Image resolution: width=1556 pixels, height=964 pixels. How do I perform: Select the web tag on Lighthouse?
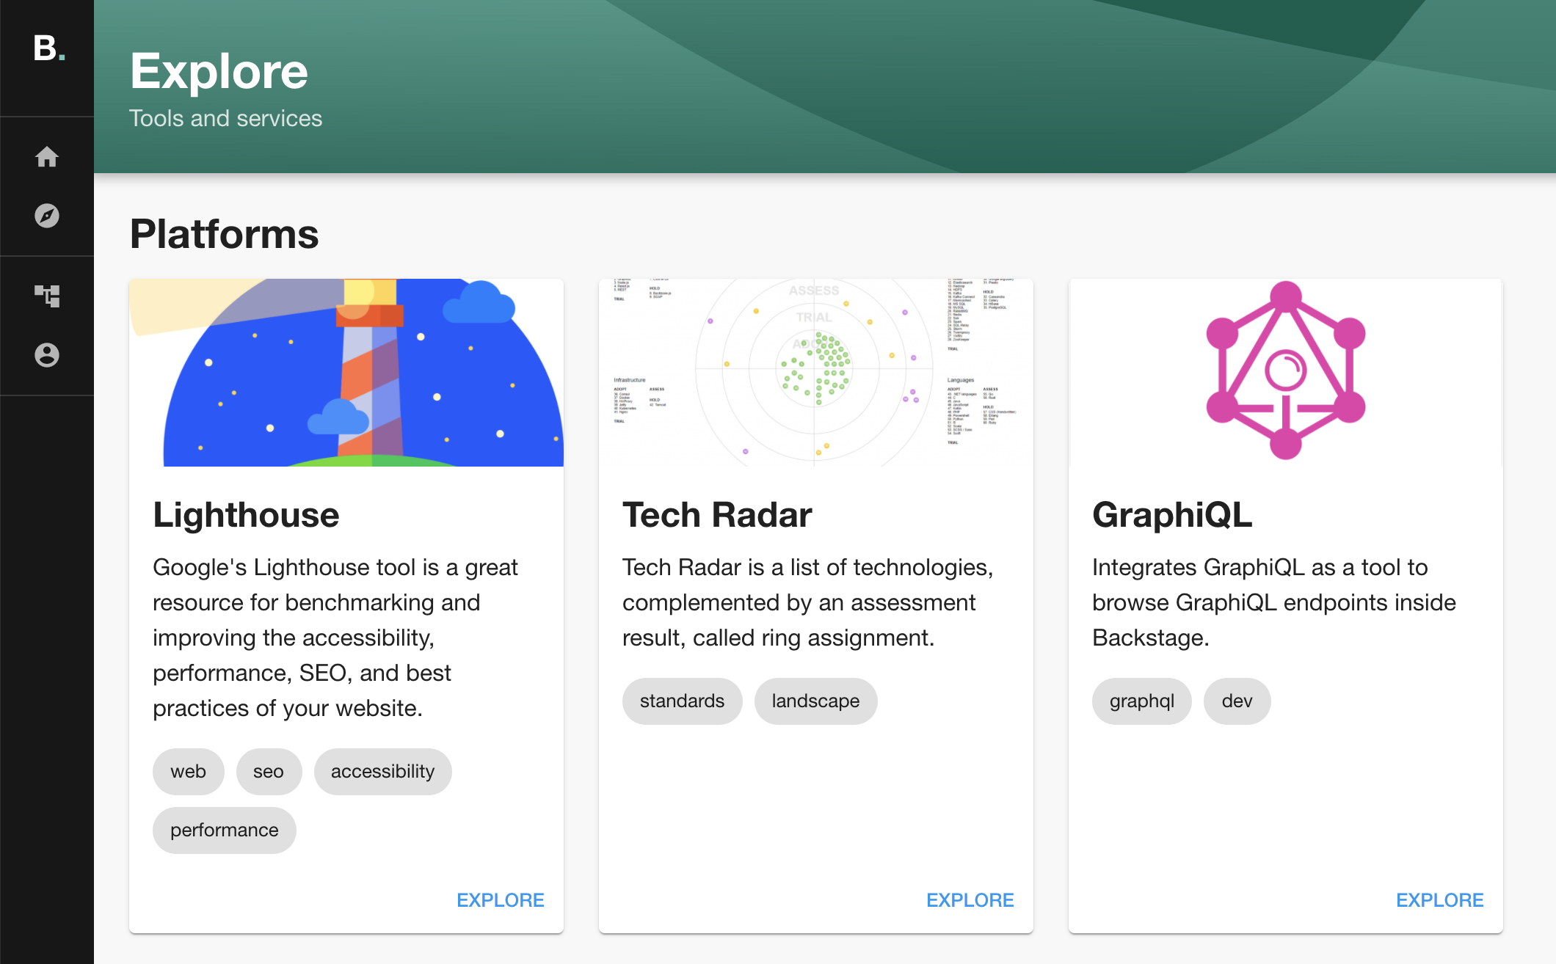pos(188,771)
